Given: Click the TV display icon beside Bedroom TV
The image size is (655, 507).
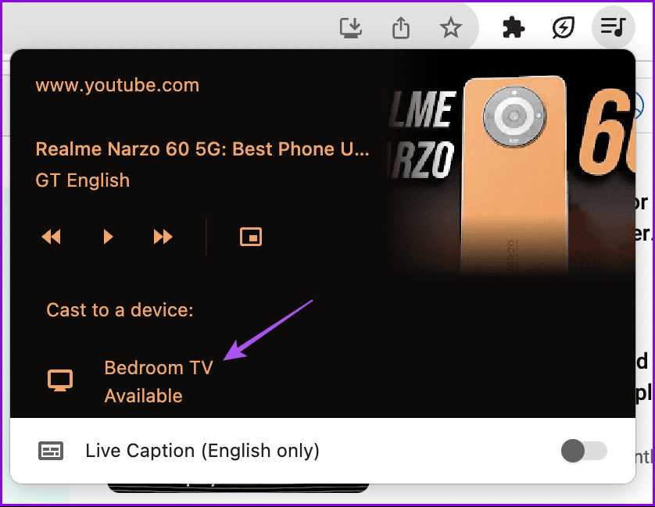Looking at the screenshot, I should click(x=60, y=380).
